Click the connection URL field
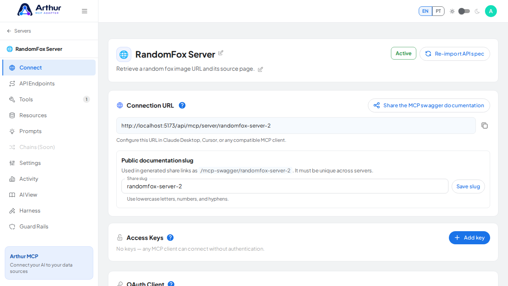508x286 pixels. (296, 126)
